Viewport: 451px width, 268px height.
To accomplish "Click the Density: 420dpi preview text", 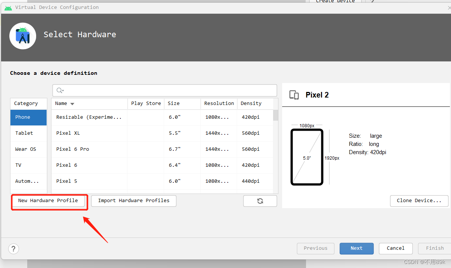I will [x=368, y=153].
